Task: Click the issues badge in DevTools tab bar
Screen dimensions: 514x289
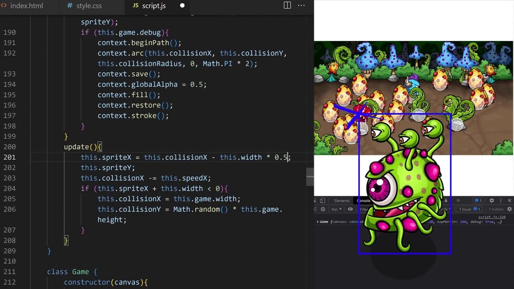Action: tap(477, 201)
